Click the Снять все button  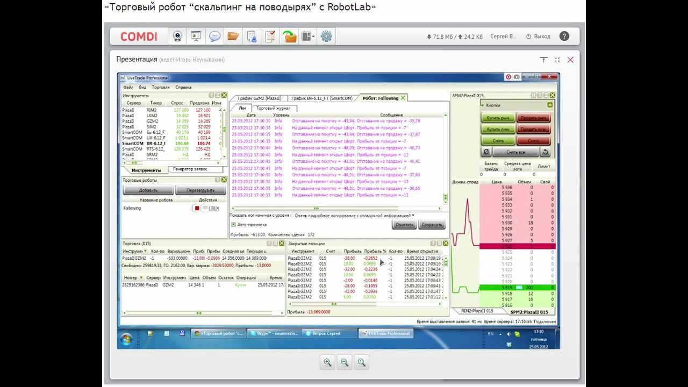point(515,152)
